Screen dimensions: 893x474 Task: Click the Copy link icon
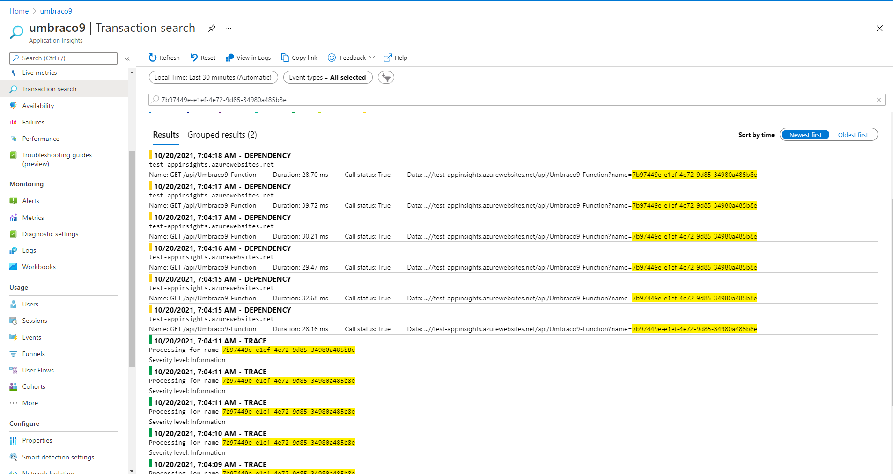[x=285, y=58]
